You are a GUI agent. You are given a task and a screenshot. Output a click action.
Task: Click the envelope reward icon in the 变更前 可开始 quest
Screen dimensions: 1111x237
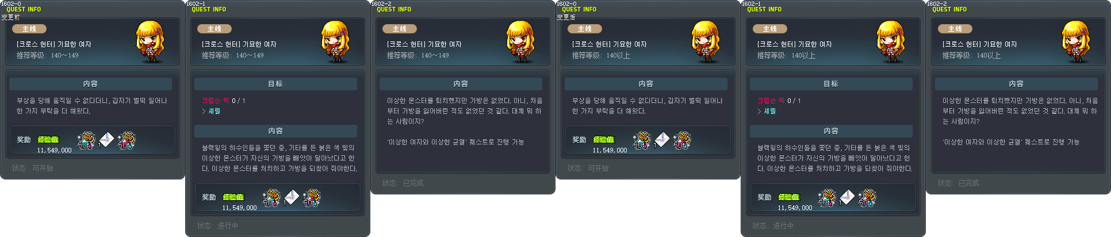click(106, 140)
